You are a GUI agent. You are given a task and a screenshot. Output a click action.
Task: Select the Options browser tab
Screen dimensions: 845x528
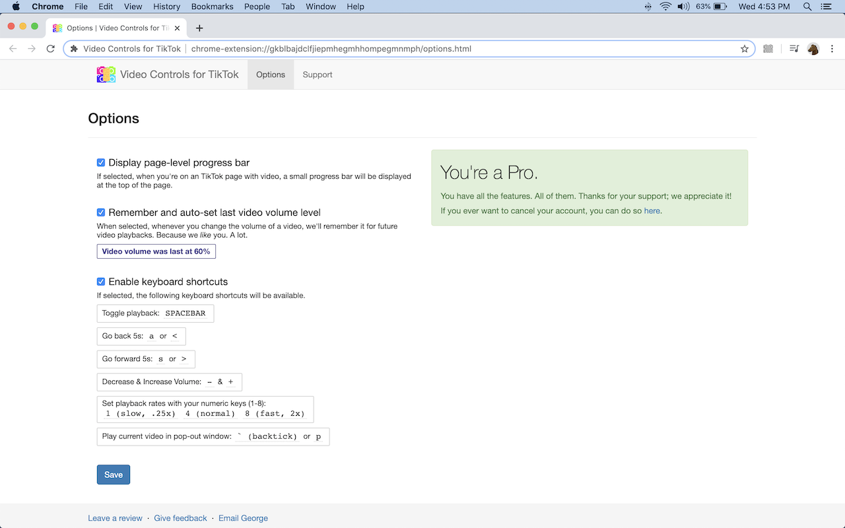(x=117, y=28)
